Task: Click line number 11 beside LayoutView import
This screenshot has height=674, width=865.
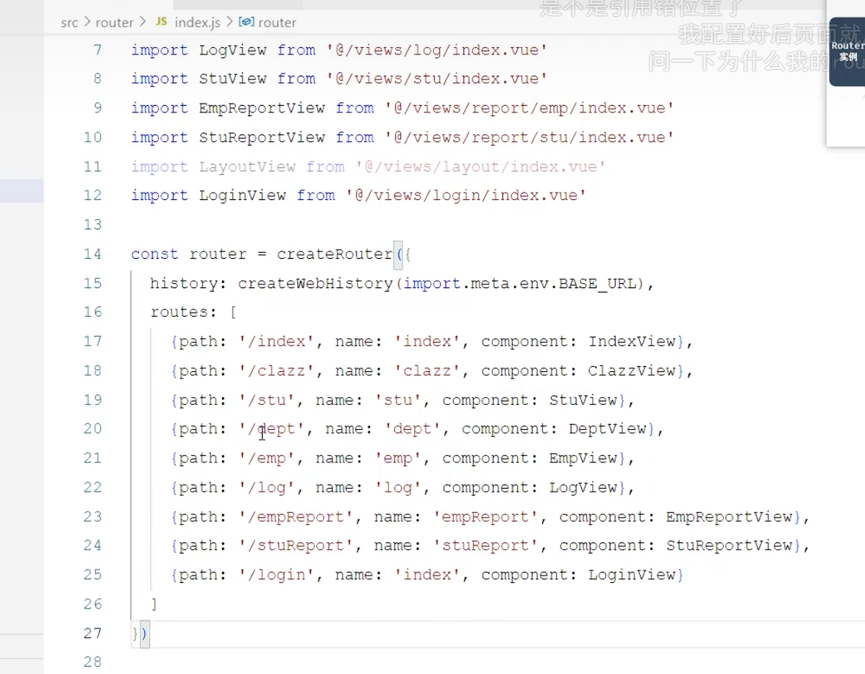Action: (93, 167)
